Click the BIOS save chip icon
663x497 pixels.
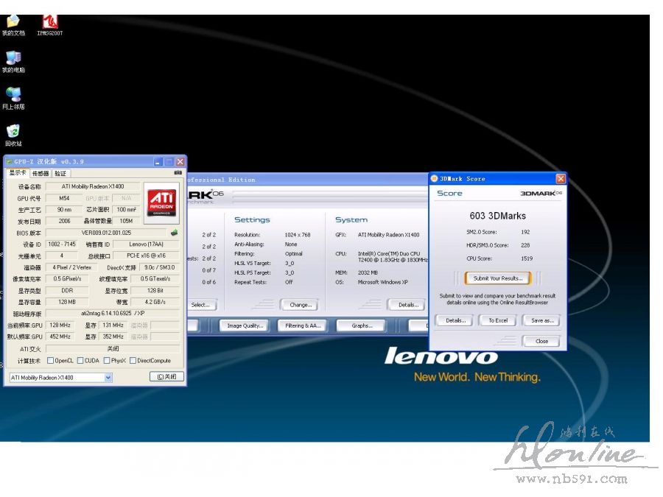pos(174,233)
